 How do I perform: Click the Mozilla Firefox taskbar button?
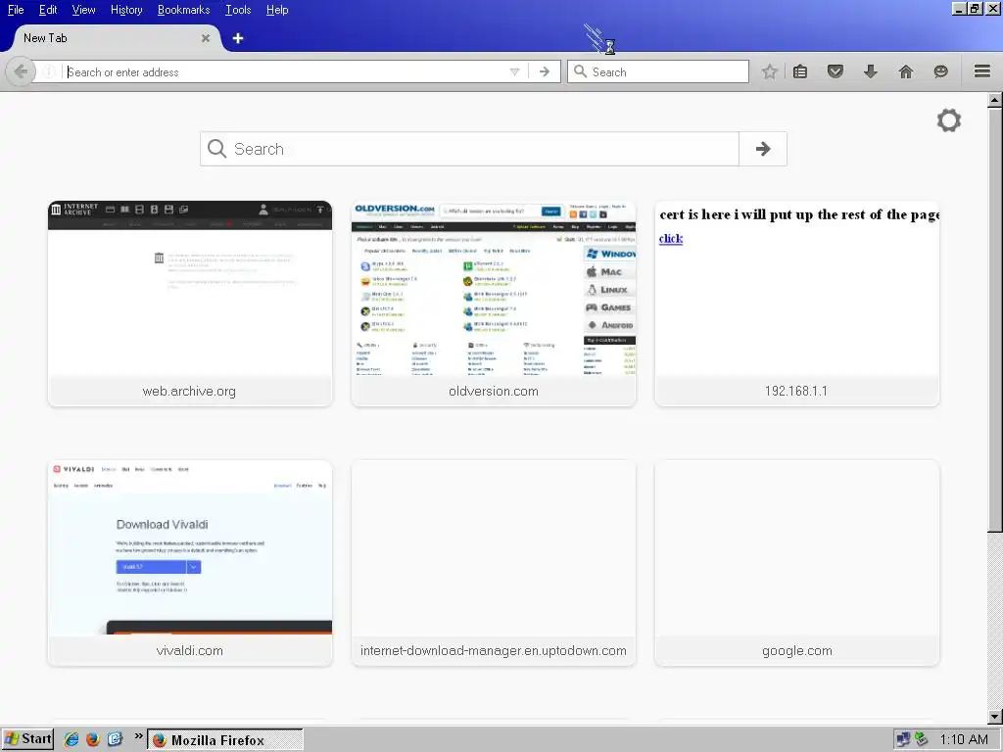[225, 740]
